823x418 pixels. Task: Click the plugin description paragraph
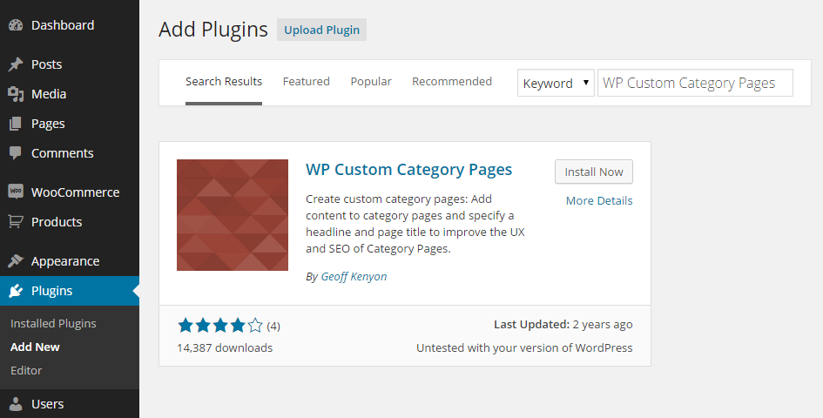click(415, 224)
